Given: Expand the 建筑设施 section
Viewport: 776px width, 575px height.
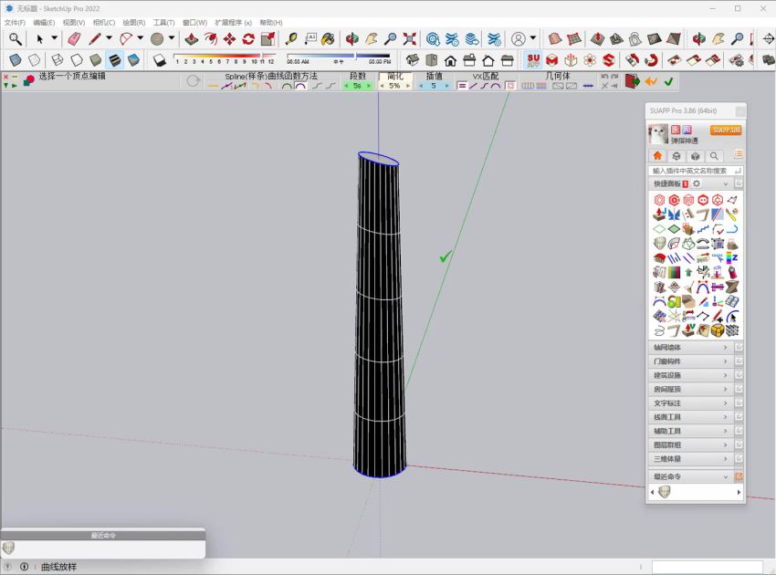Looking at the screenshot, I should click(690, 375).
